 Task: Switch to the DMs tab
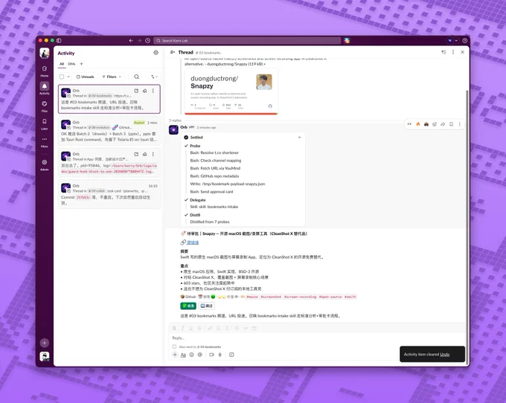click(x=71, y=64)
